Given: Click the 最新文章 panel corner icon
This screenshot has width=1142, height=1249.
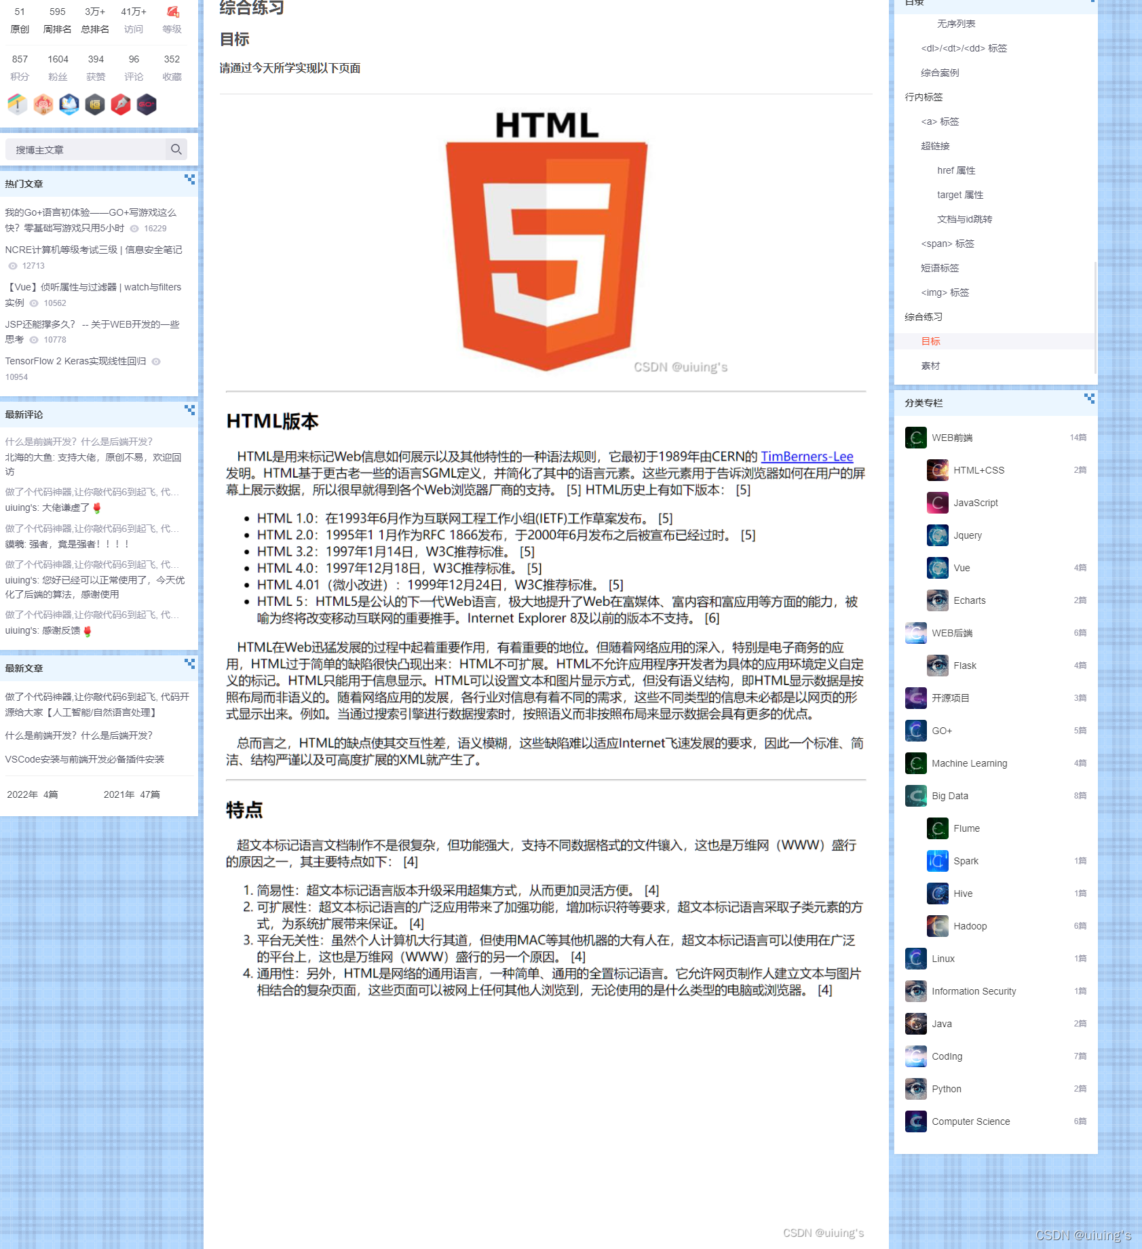Looking at the screenshot, I should (x=189, y=664).
